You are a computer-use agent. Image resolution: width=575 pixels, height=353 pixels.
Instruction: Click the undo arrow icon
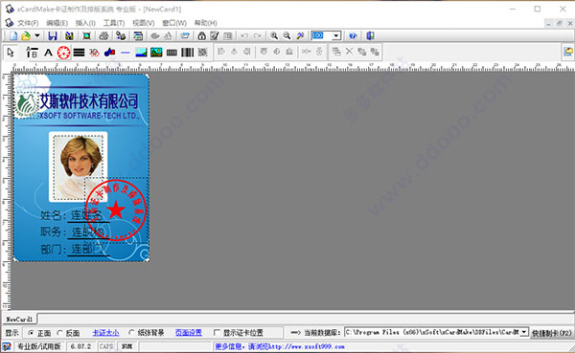(x=244, y=35)
